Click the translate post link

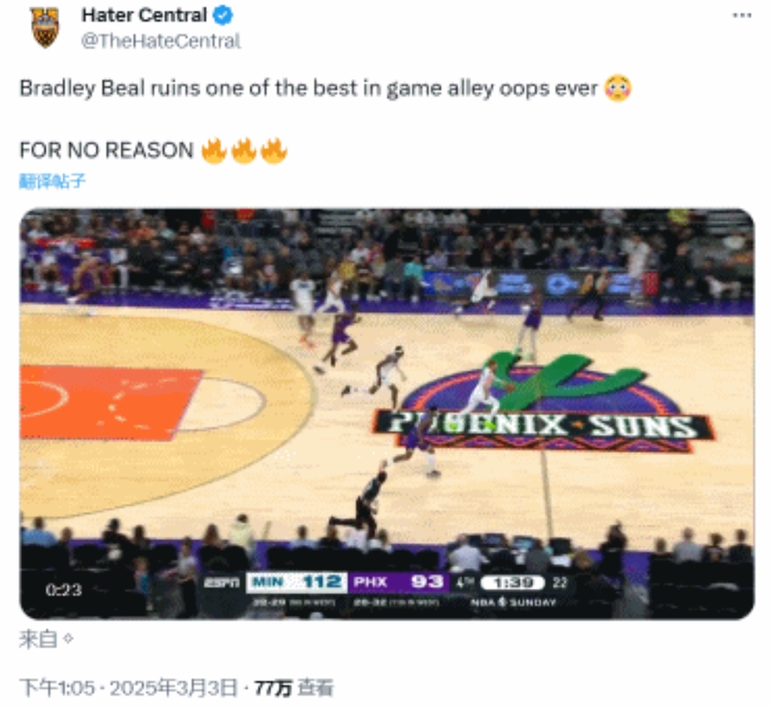[52, 181]
